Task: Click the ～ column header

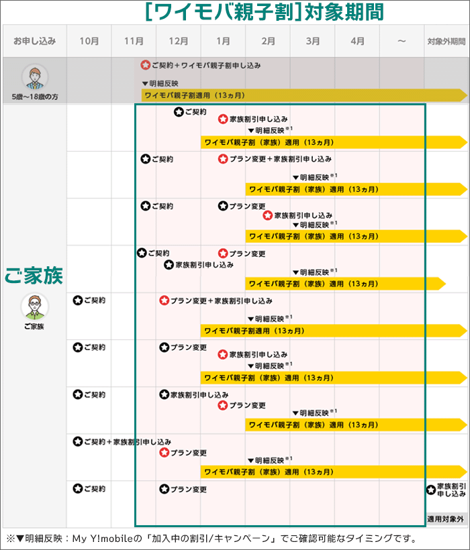Action: [x=402, y=41]
